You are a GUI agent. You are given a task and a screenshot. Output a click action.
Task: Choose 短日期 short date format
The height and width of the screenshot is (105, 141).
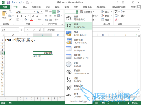79,49
